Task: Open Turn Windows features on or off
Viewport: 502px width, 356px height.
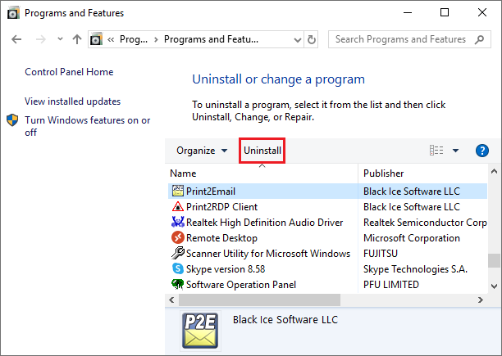Action: [88, 126]
